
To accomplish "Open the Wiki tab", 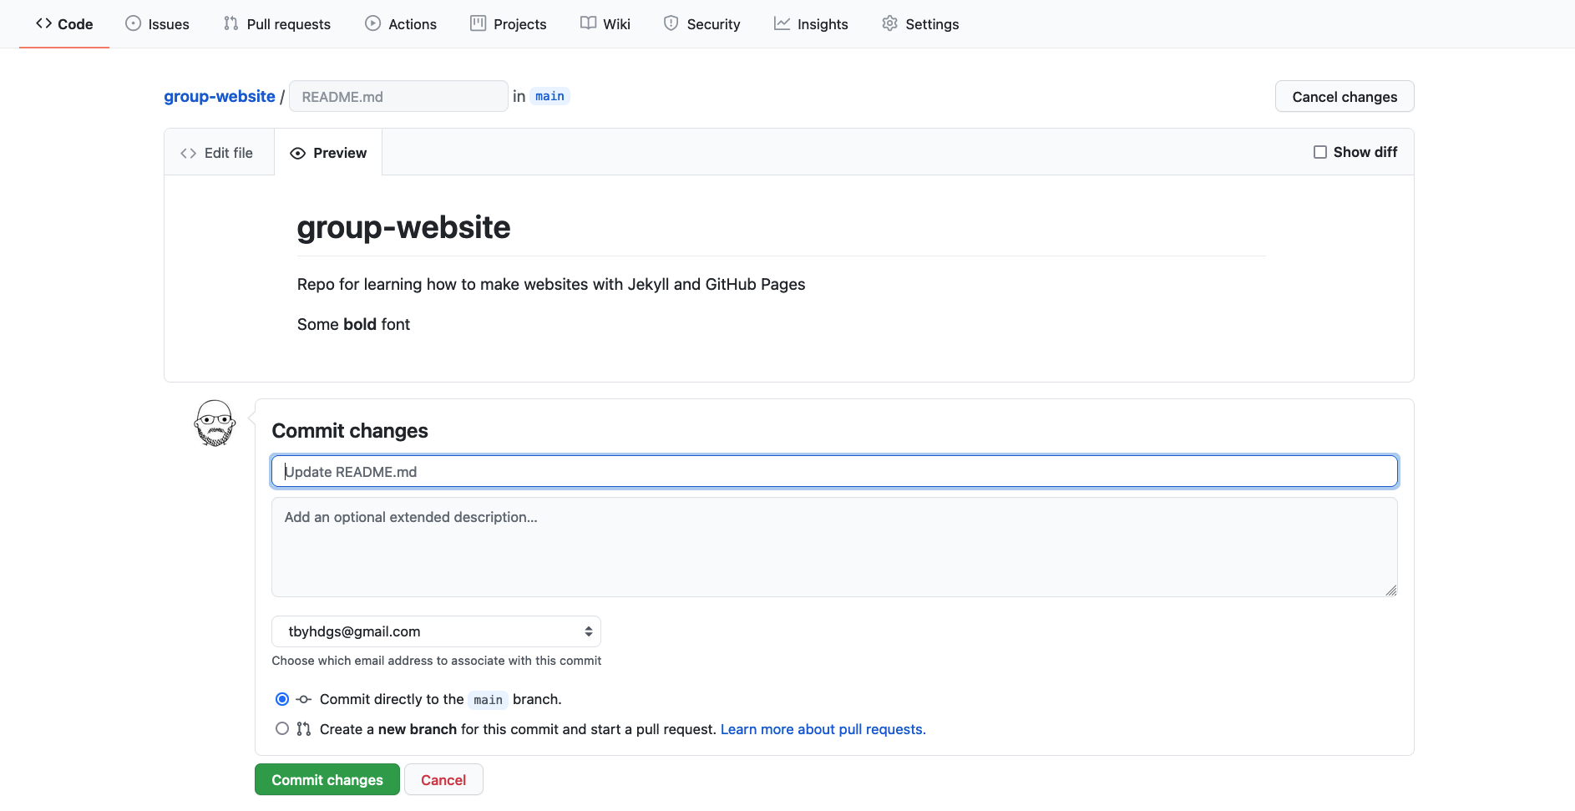I will pos(605,24).
